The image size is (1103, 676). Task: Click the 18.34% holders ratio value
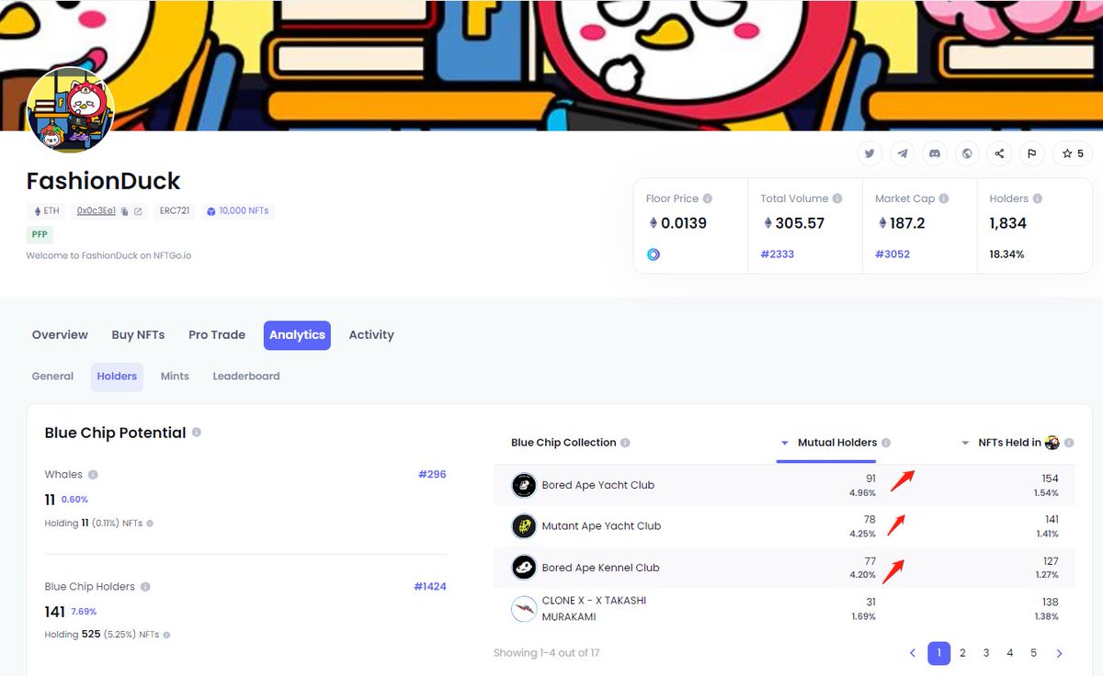[x=1006, y=254]
